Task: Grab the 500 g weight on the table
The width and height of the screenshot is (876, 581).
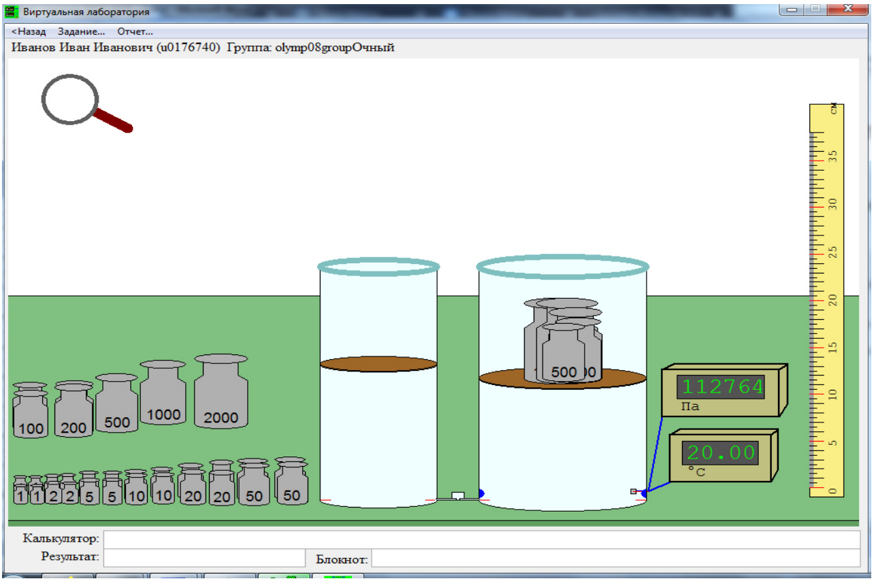Action: (x=116, y=403)
